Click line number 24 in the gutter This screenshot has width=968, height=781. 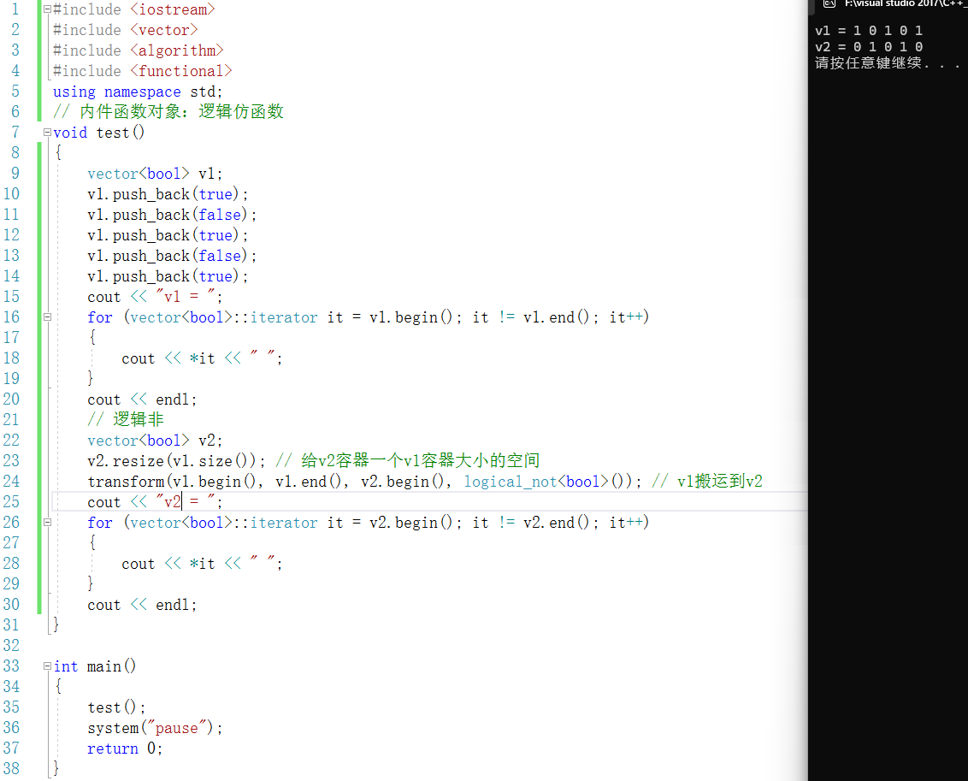tap(11, 481)
